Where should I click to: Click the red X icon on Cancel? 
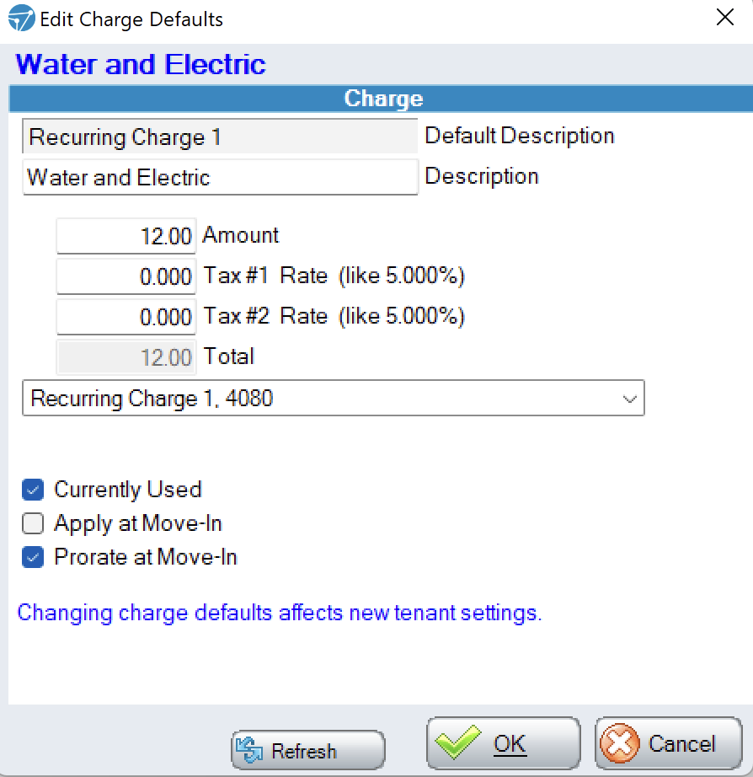(619, 743)
